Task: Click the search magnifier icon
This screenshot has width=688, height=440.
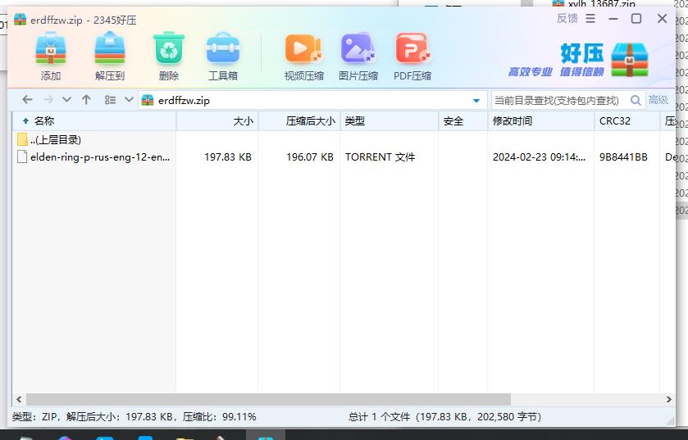Action: point(636,100)
